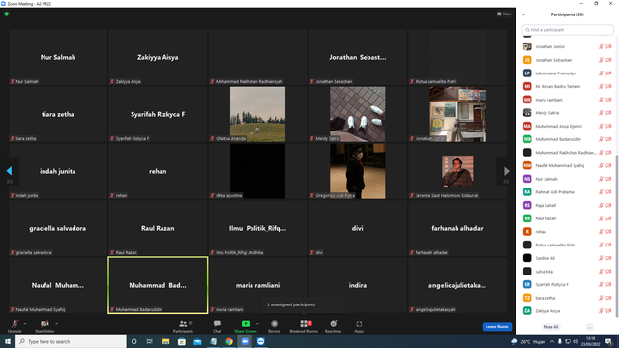
Task: Select the highlighted Muhammad Badaruddin tile
Action: tap(158, 285)
